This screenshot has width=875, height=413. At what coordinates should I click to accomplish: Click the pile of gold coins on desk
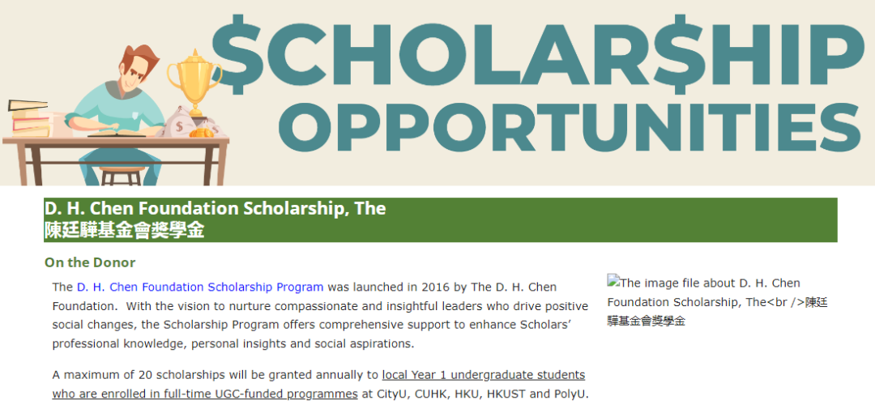click(x=201, y=133)
